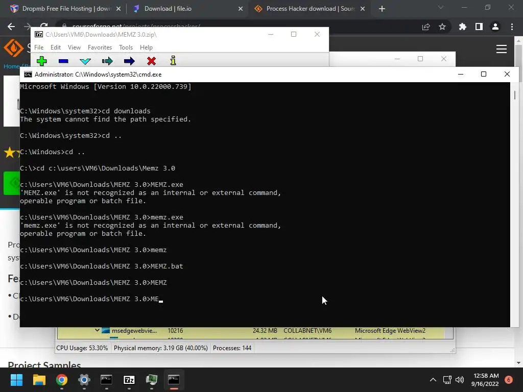The width and height of the screenshot is (523, 392).
Task: Switch to the Download file.io tab
Action: (x=187, y=9)
